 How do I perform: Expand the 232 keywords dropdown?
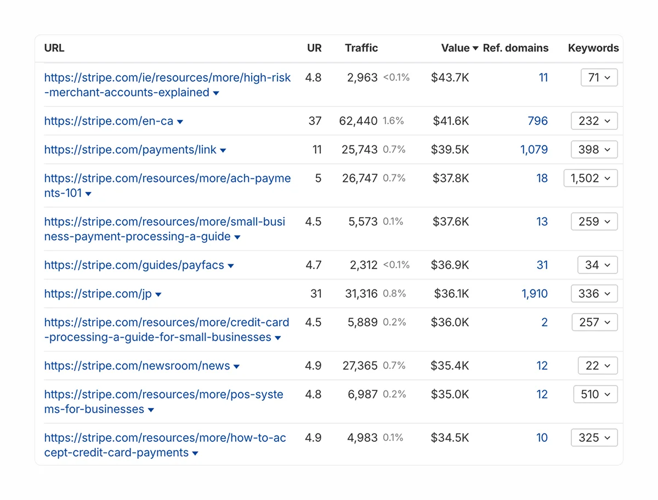[594, 121]
